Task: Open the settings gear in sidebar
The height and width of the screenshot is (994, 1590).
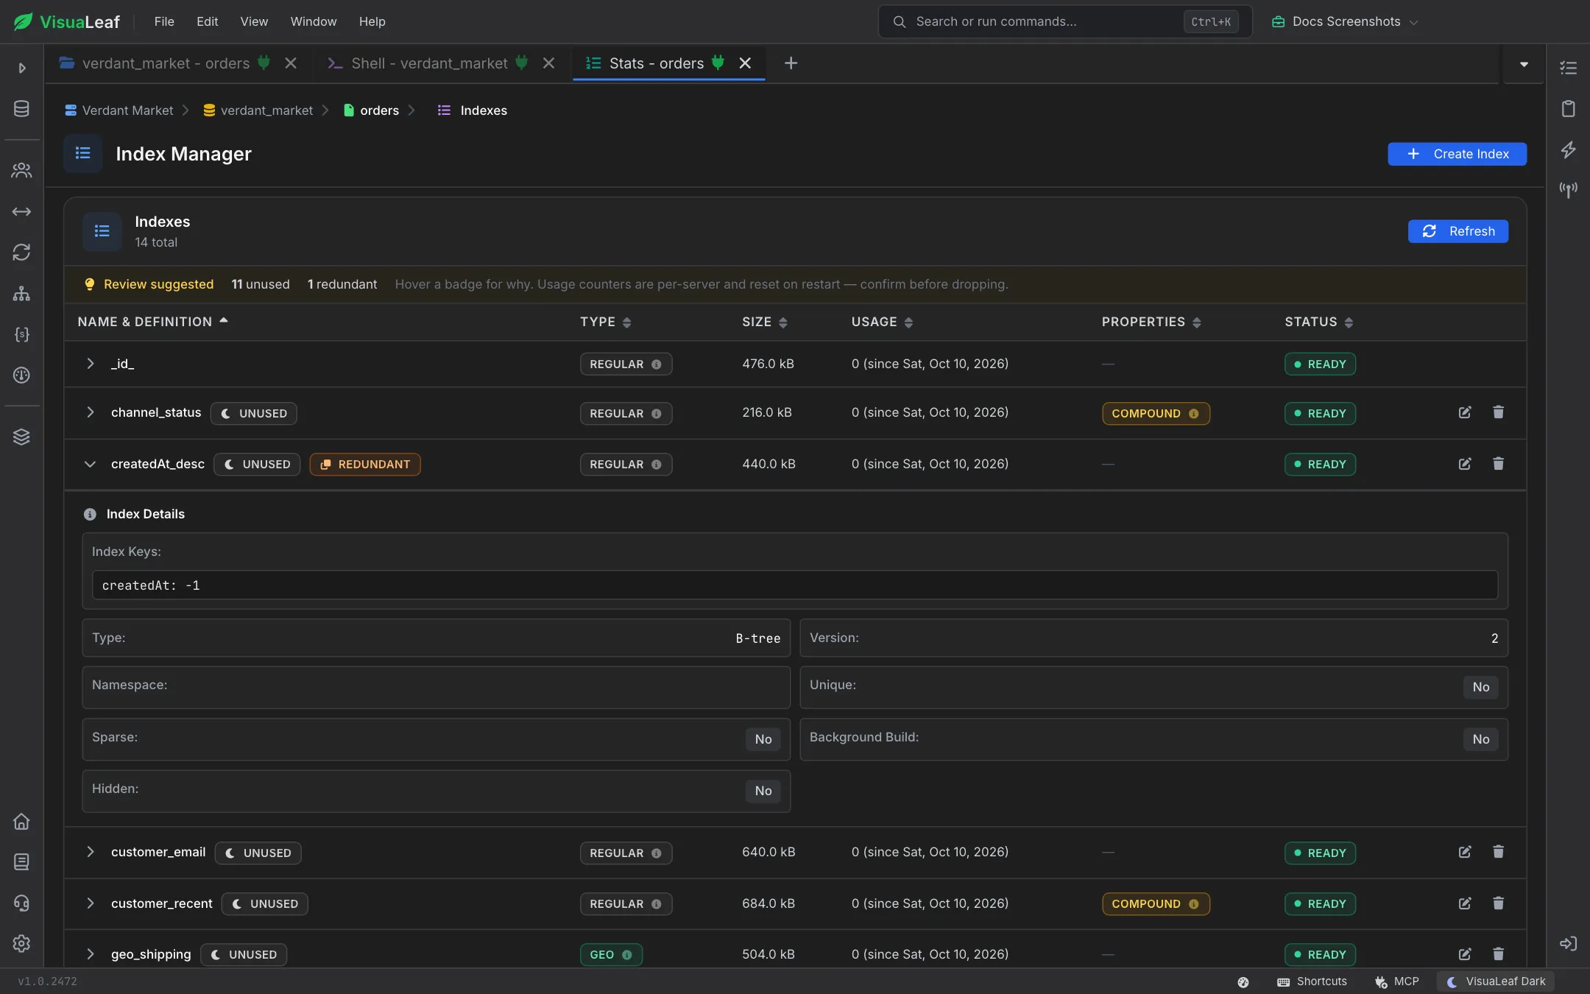Action: pyautogui.click(x=21, y=943)
